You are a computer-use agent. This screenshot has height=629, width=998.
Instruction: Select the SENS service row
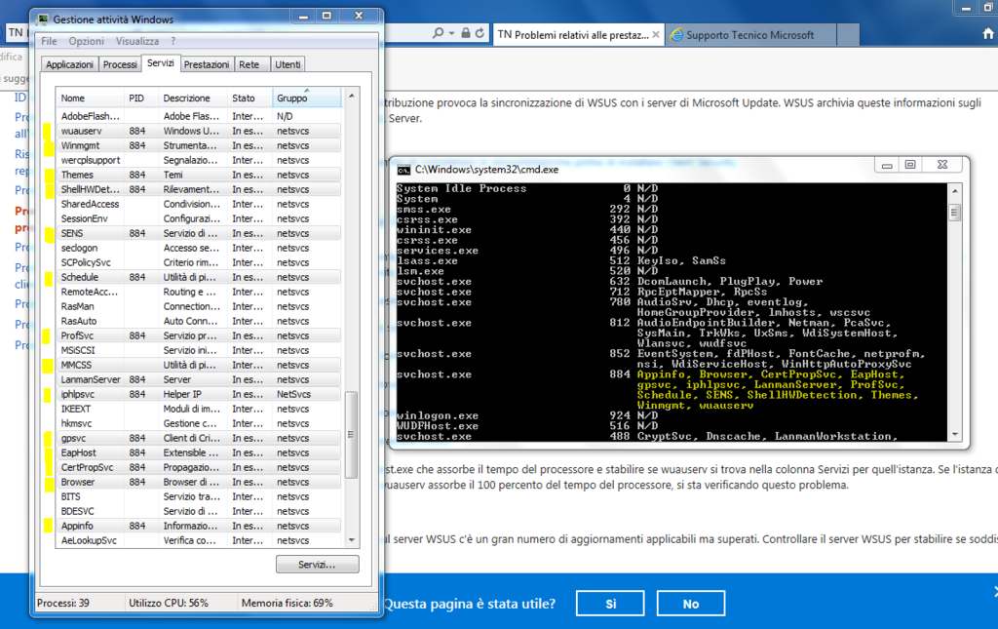pos(198,234)
